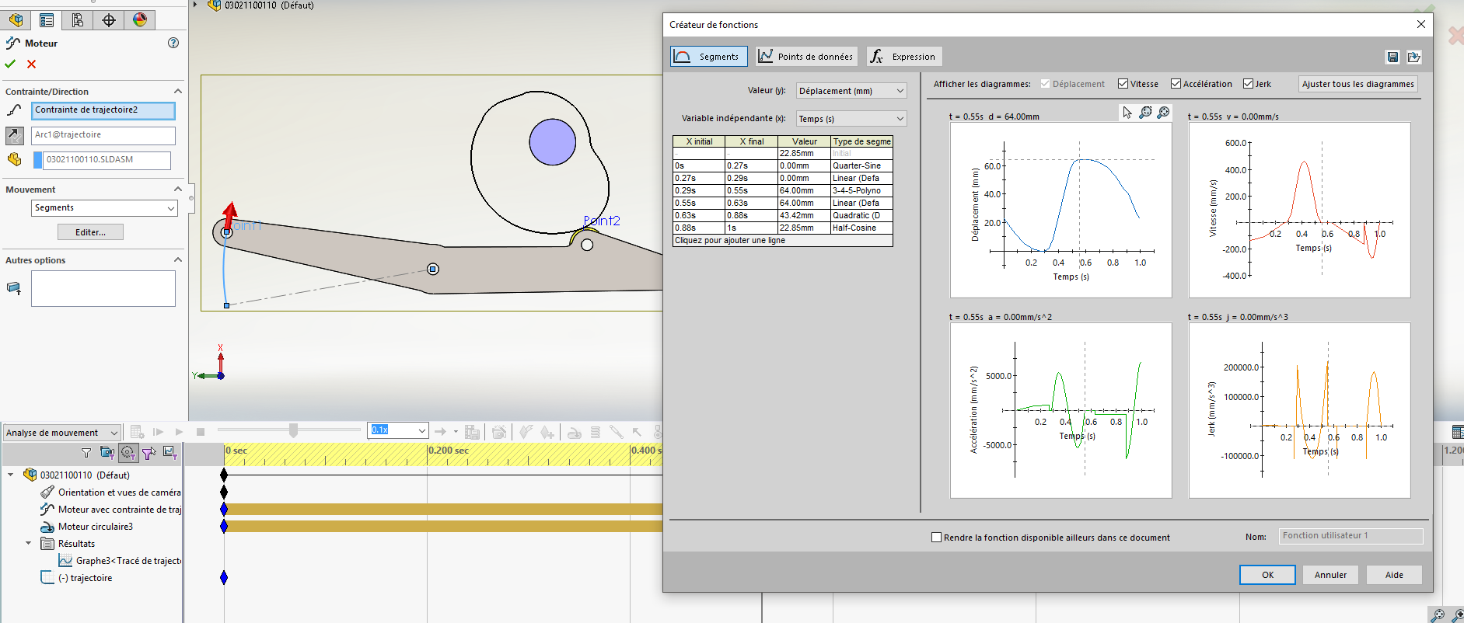Image resolution: width=1464 pixels, height=623 pixels.
Task: Collapse the Contrainte/Direction section
Action: pos(178,91)
